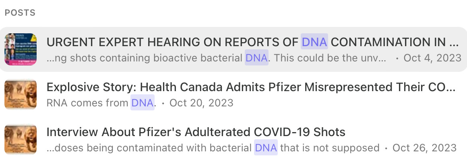The image size is (467, 167).
Task: Open Interview About Pfizer's Adulterated COVID-19 Shots
Action: tap(196, 132)
